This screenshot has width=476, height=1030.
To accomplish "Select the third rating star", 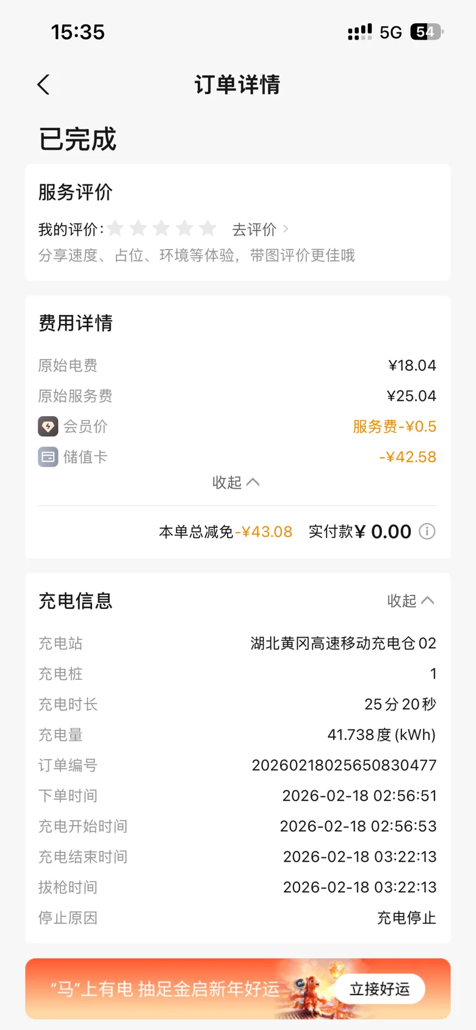I will tap(161, 229).
